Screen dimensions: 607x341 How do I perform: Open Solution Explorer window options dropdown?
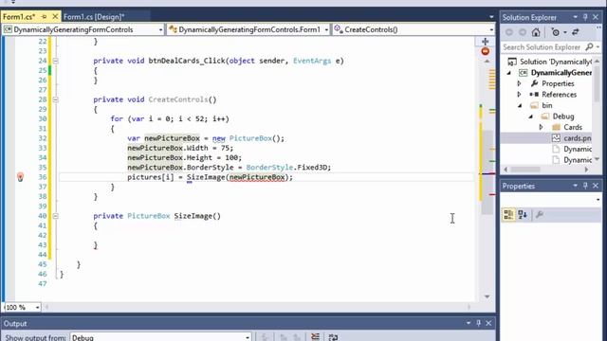tap(575, 17)
